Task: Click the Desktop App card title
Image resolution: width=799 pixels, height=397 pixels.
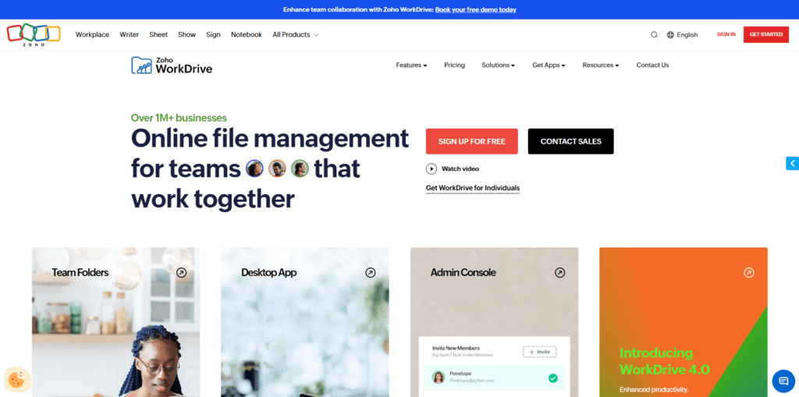Action: point(268,273)
